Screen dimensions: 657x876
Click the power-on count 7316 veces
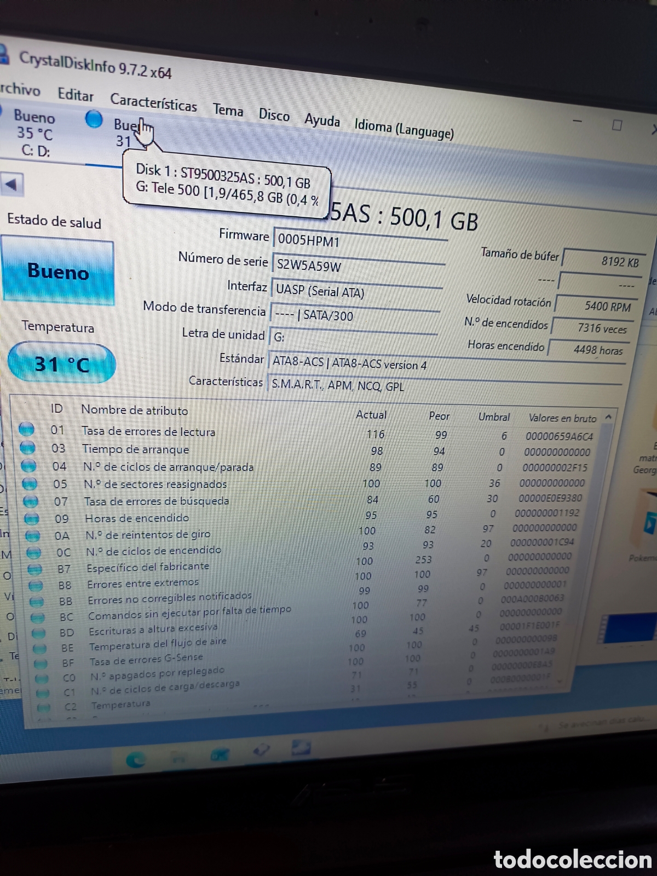[592, 327]
